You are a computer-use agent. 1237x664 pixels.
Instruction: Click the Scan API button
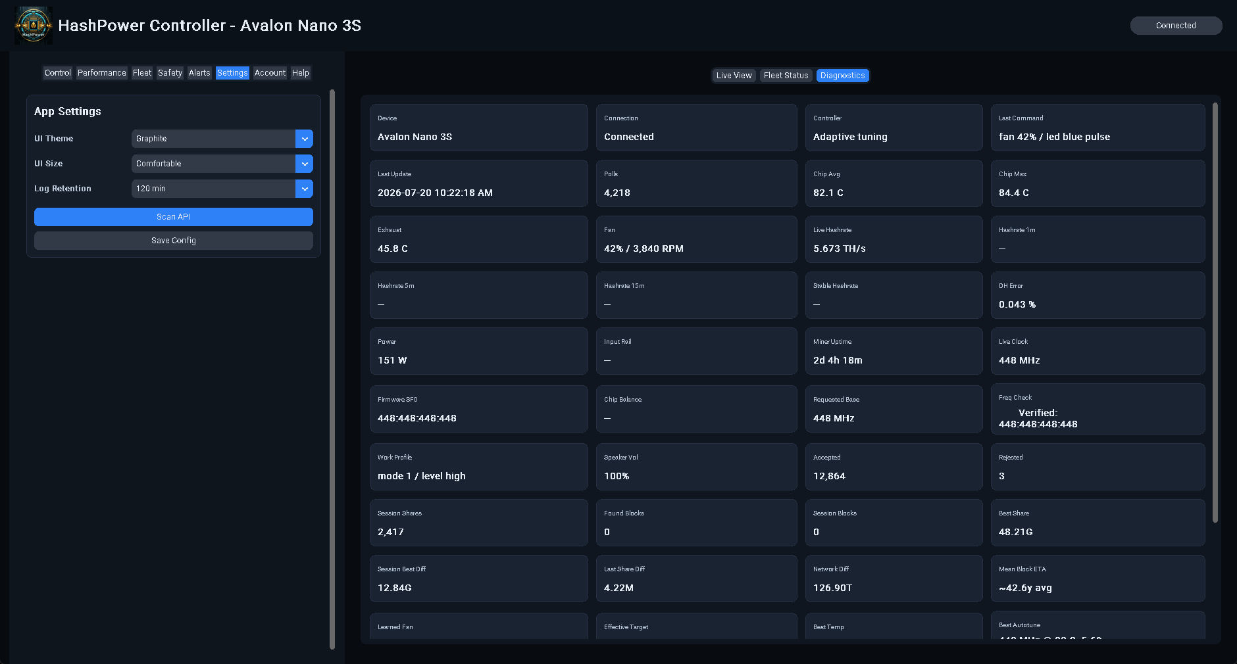[174, 217]
